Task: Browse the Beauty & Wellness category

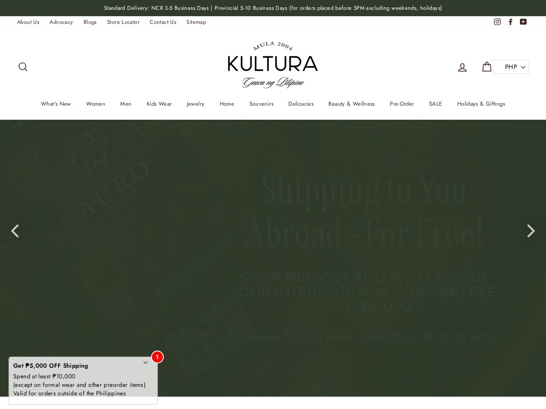Action: point(351,104)
